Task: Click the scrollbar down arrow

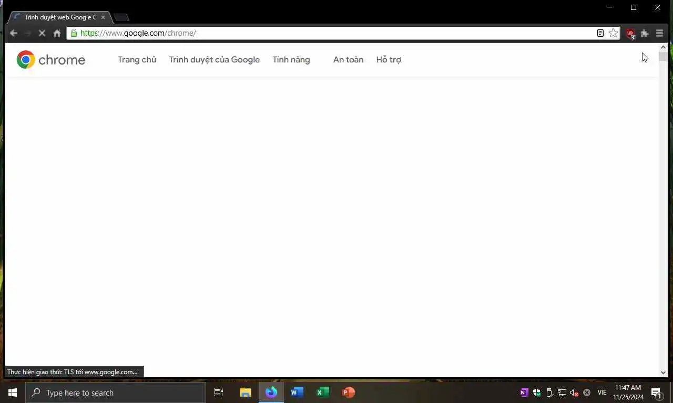Action: [663, 373]
